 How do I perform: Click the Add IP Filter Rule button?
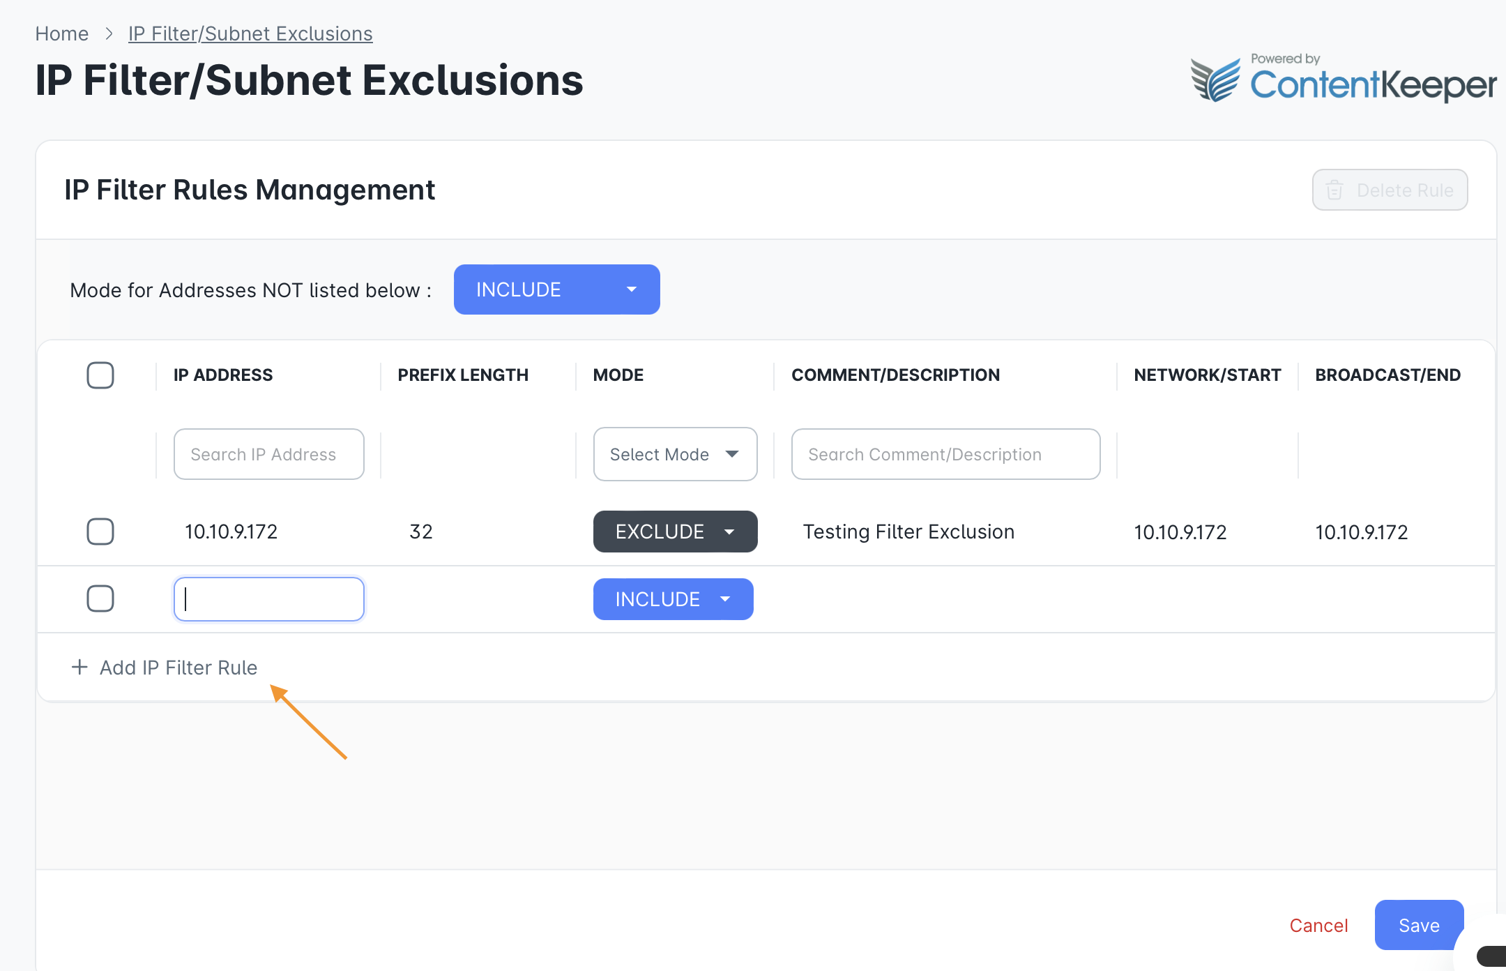click(x=165, y=668)
